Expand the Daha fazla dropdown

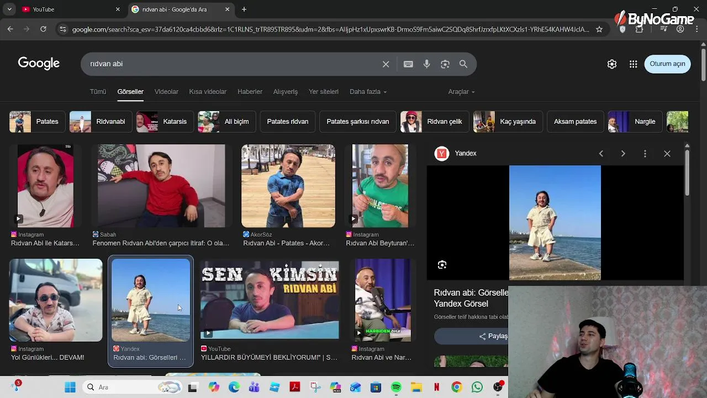[x=368, y=92]
